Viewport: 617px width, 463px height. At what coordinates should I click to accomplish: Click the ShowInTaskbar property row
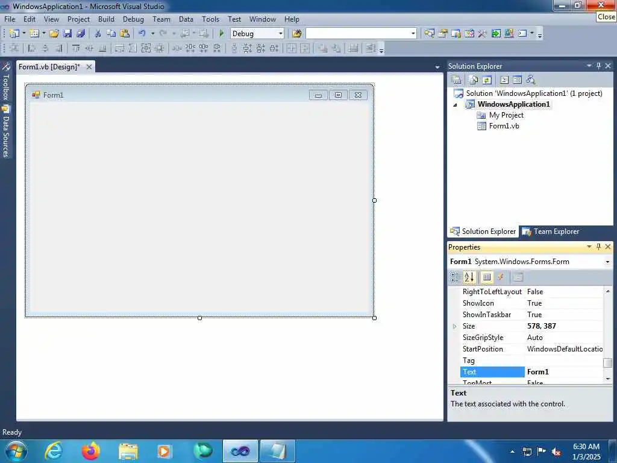coord(531,315)
